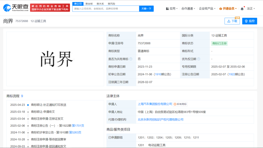Click the 12-运输工具 label in the page header

coord(38,21)
